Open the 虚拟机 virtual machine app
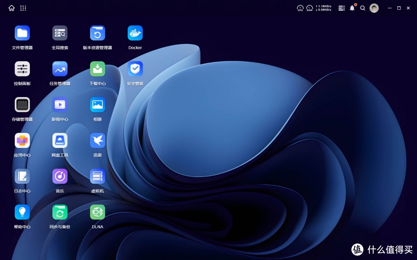The width and height of the screenshot is (417, 260). tap(97, 176)
